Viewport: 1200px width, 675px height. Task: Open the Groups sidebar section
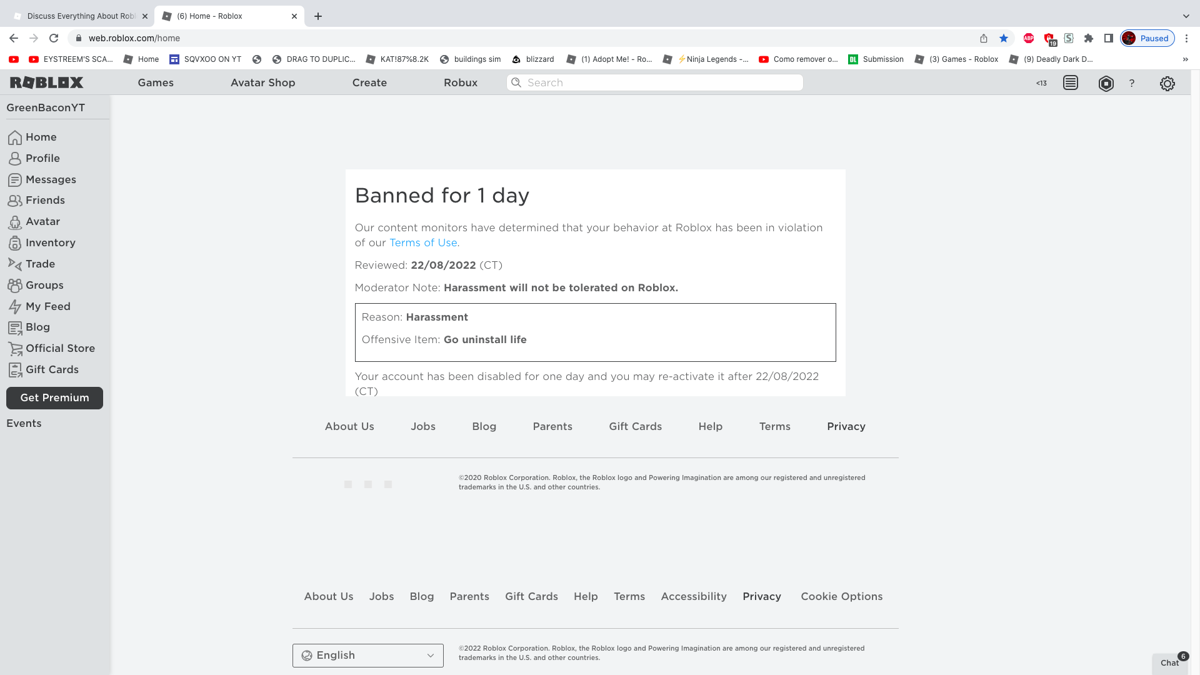coord(44,285)
